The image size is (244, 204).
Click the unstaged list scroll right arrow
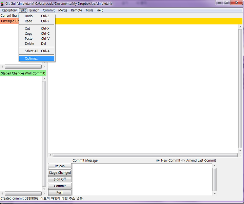[44, 67]
